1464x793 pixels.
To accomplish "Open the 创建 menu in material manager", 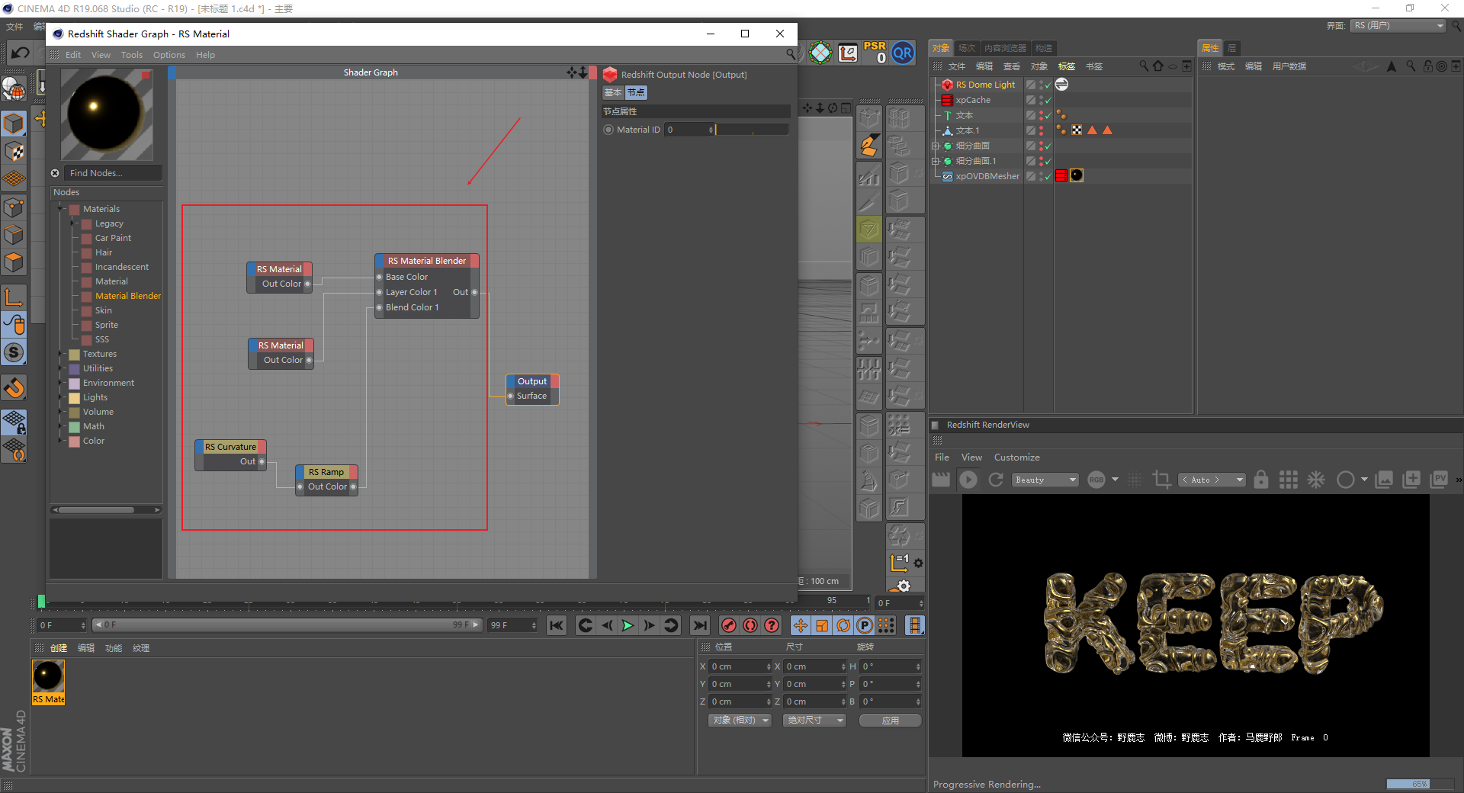I will 59,648.
